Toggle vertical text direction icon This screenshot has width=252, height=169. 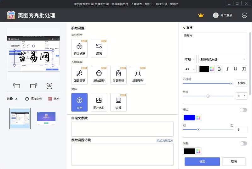click(243, 69)
